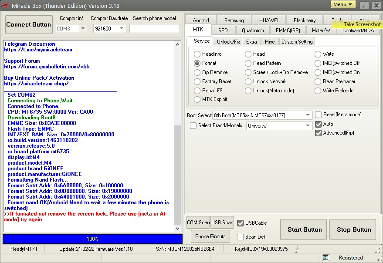The image size is (383, 263).
Task: Click the Registered status label
Action: pyautogui.click(x=351, y=258)
